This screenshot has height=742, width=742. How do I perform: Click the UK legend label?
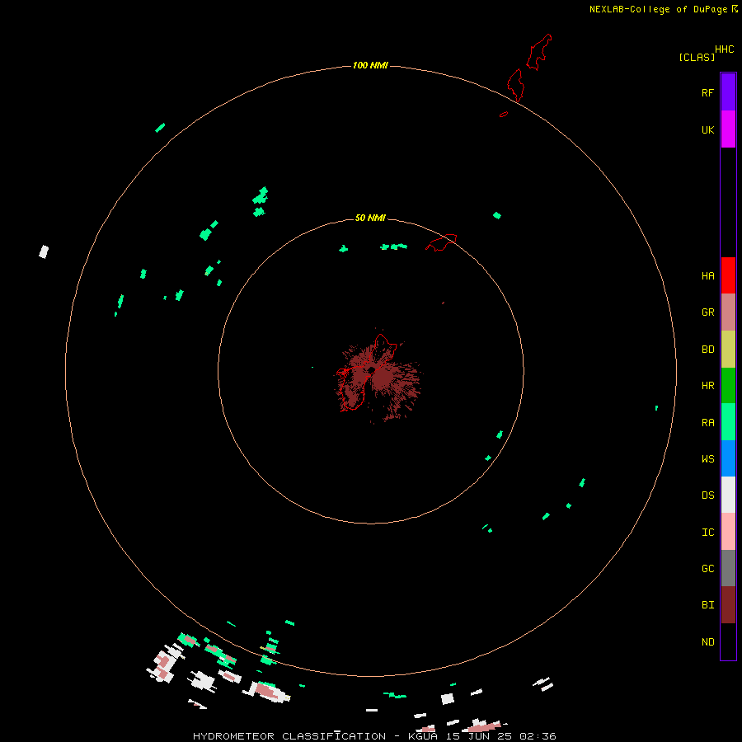pyautogui.click(x=707, y=129)
